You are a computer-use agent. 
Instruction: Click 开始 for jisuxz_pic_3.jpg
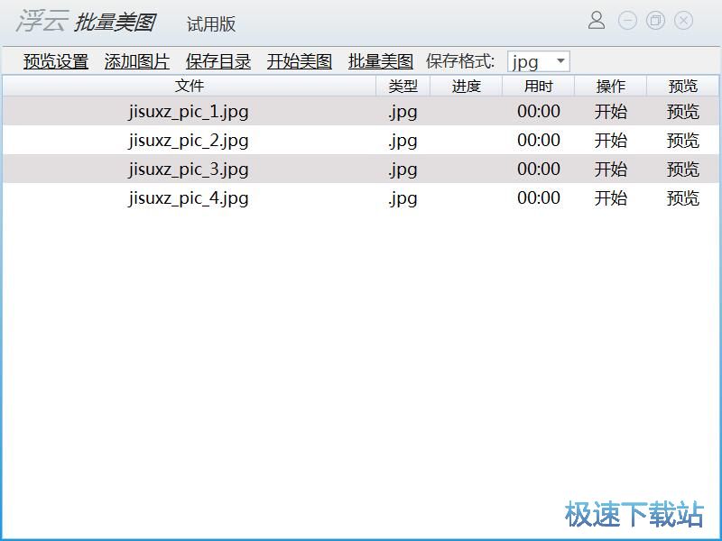pos(611,170)
